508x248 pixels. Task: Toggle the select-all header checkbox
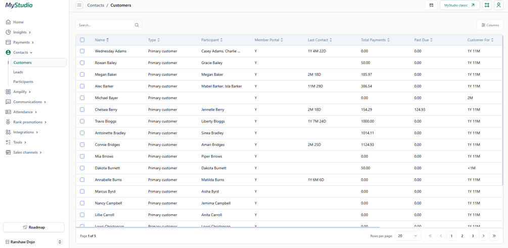82,40
